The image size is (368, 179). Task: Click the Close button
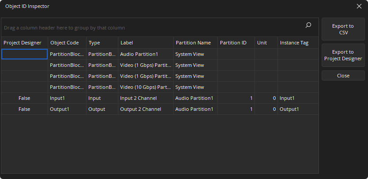tap(343, 76)
